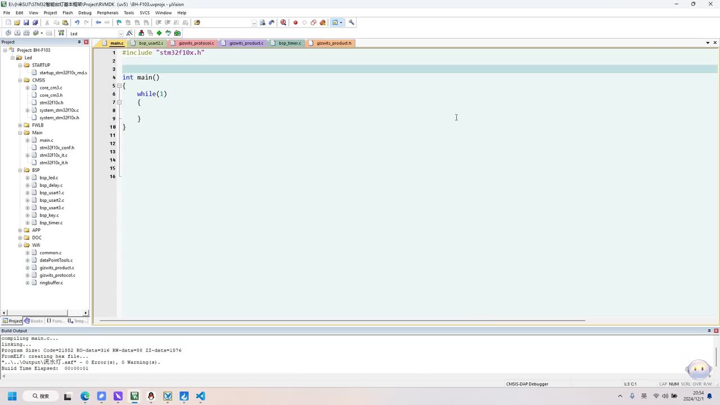Expand the DOC group
The width and height of the screenshot is (720, 405).
[20, 238]
